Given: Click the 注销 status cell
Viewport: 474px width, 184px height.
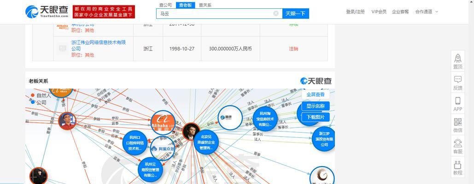Looking at the screenshot, I should (x=293, y=49).
